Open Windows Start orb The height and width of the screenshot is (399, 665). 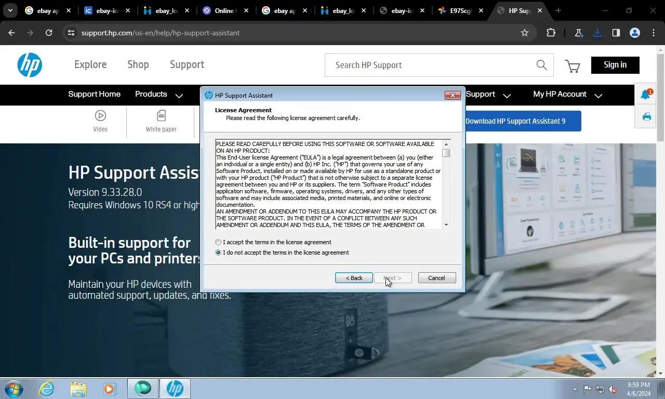14,389
